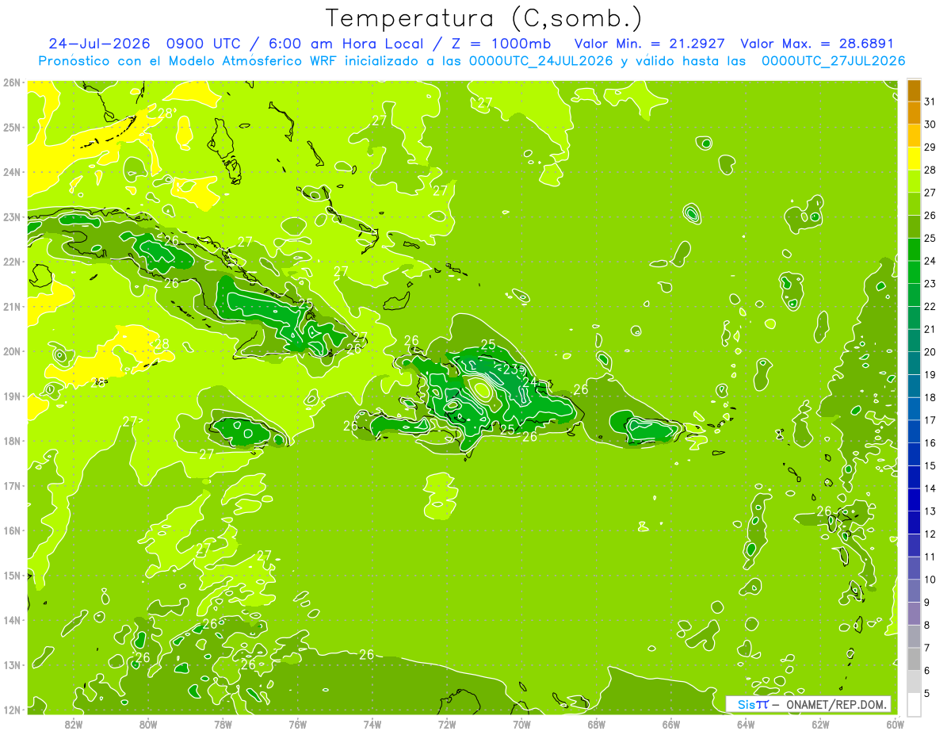Click the longitude axis label "60W"
The height and width of the screenshot is (735, 951).
[x=896, y=724]
